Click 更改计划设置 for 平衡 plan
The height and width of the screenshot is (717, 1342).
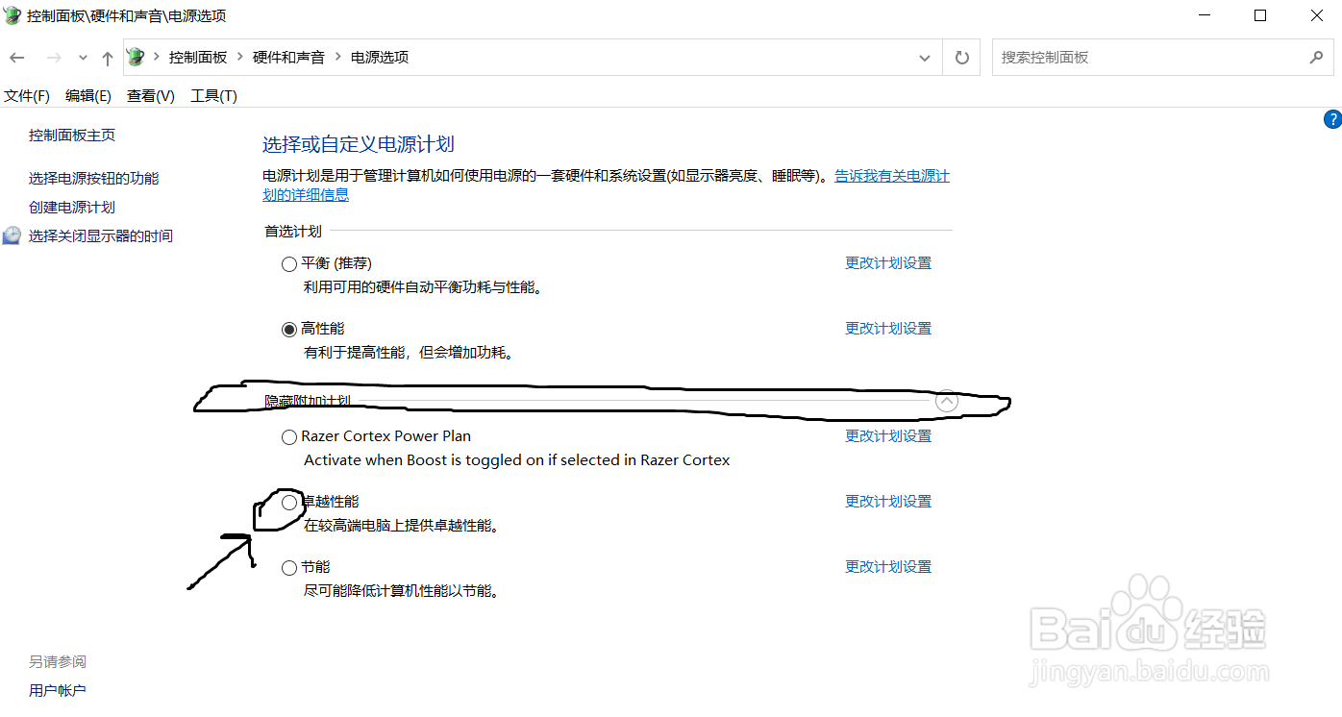click(x=888, y=263)
